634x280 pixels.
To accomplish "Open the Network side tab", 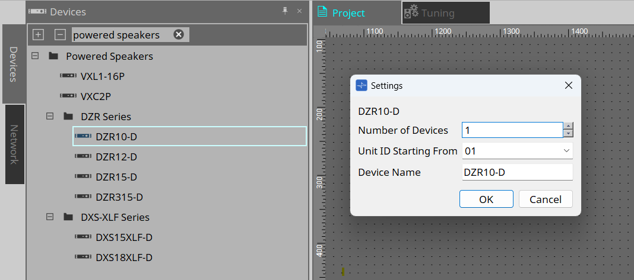I will (x=15, y=144).
